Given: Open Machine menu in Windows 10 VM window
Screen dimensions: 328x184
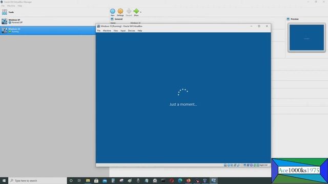Looking at the screenshot, I should point(107,31).
